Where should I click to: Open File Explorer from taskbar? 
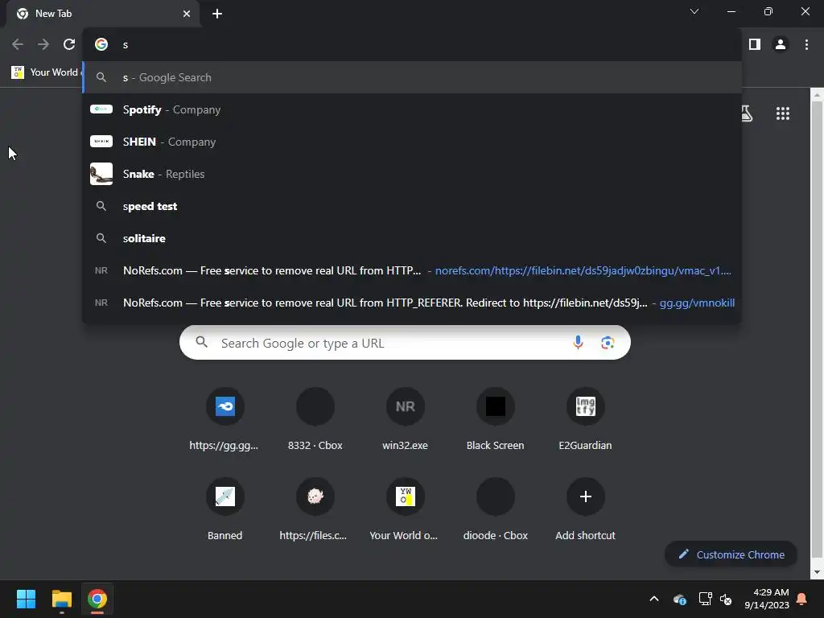(61, 599)
